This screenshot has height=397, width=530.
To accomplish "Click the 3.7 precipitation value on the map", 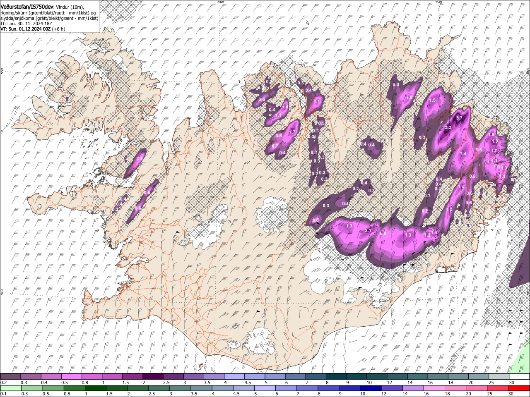I will click(x=459, y=118).
